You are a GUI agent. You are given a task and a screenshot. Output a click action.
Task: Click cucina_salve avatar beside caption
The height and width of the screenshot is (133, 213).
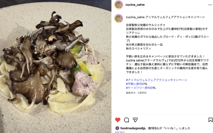pos(118,19)
